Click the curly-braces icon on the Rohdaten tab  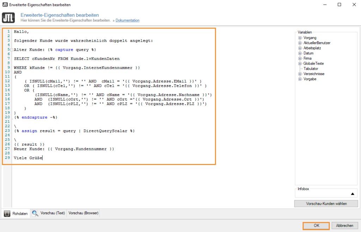tap(7, 213)
